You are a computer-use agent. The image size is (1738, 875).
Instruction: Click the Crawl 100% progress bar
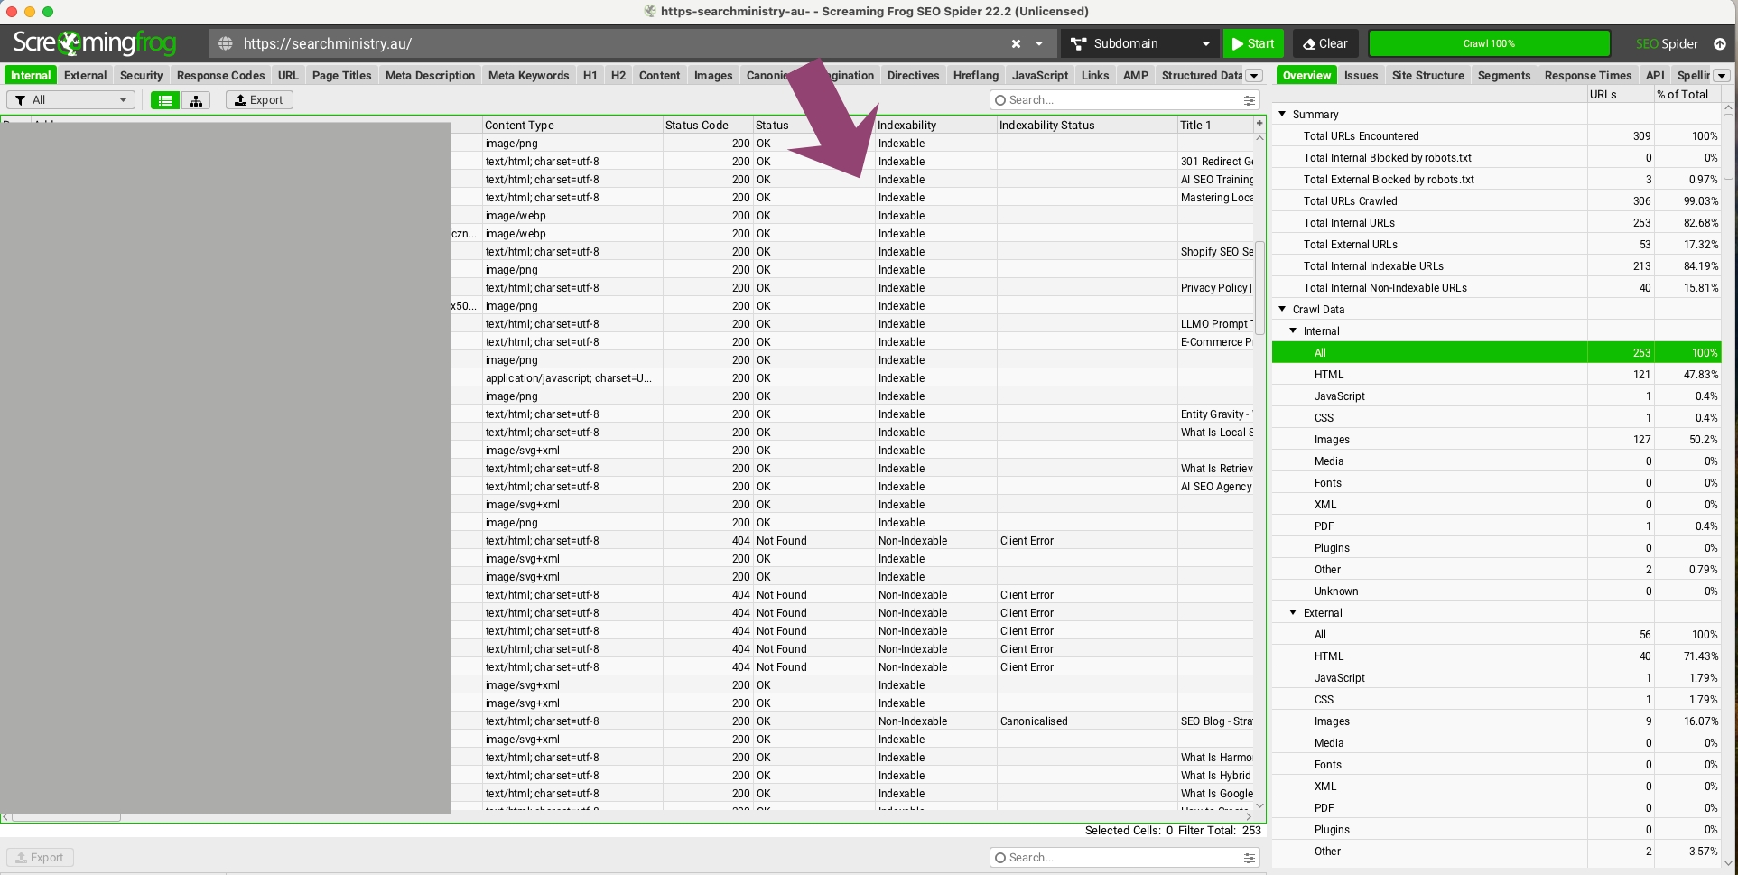tap(1489, 43)
